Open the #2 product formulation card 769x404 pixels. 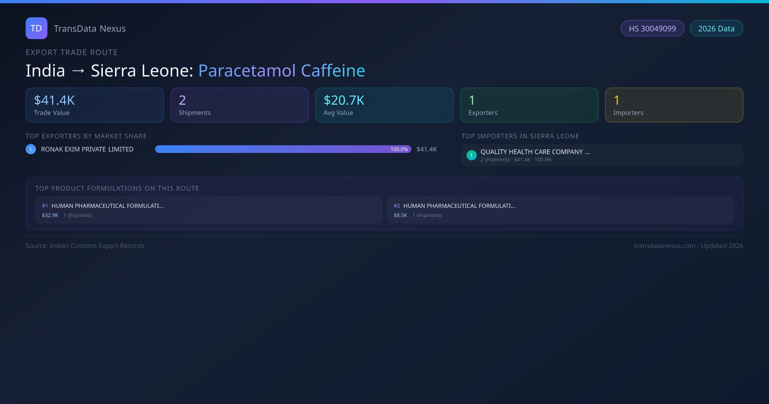tap(560, 210)
